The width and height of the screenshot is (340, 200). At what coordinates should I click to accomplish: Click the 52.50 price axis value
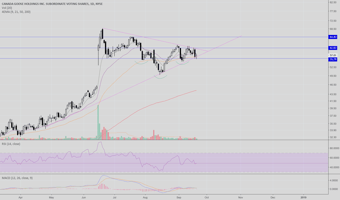pos(333,67)
